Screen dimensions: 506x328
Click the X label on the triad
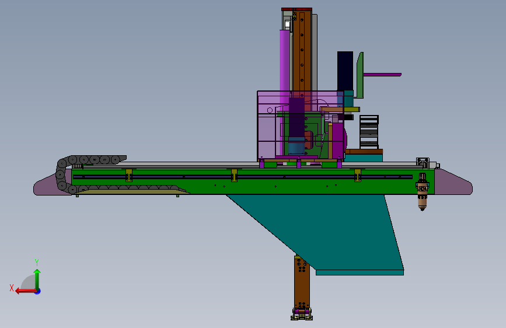point(12,288)
